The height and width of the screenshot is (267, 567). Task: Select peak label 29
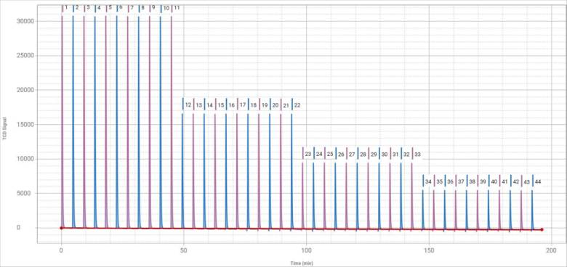click(373, 154)
